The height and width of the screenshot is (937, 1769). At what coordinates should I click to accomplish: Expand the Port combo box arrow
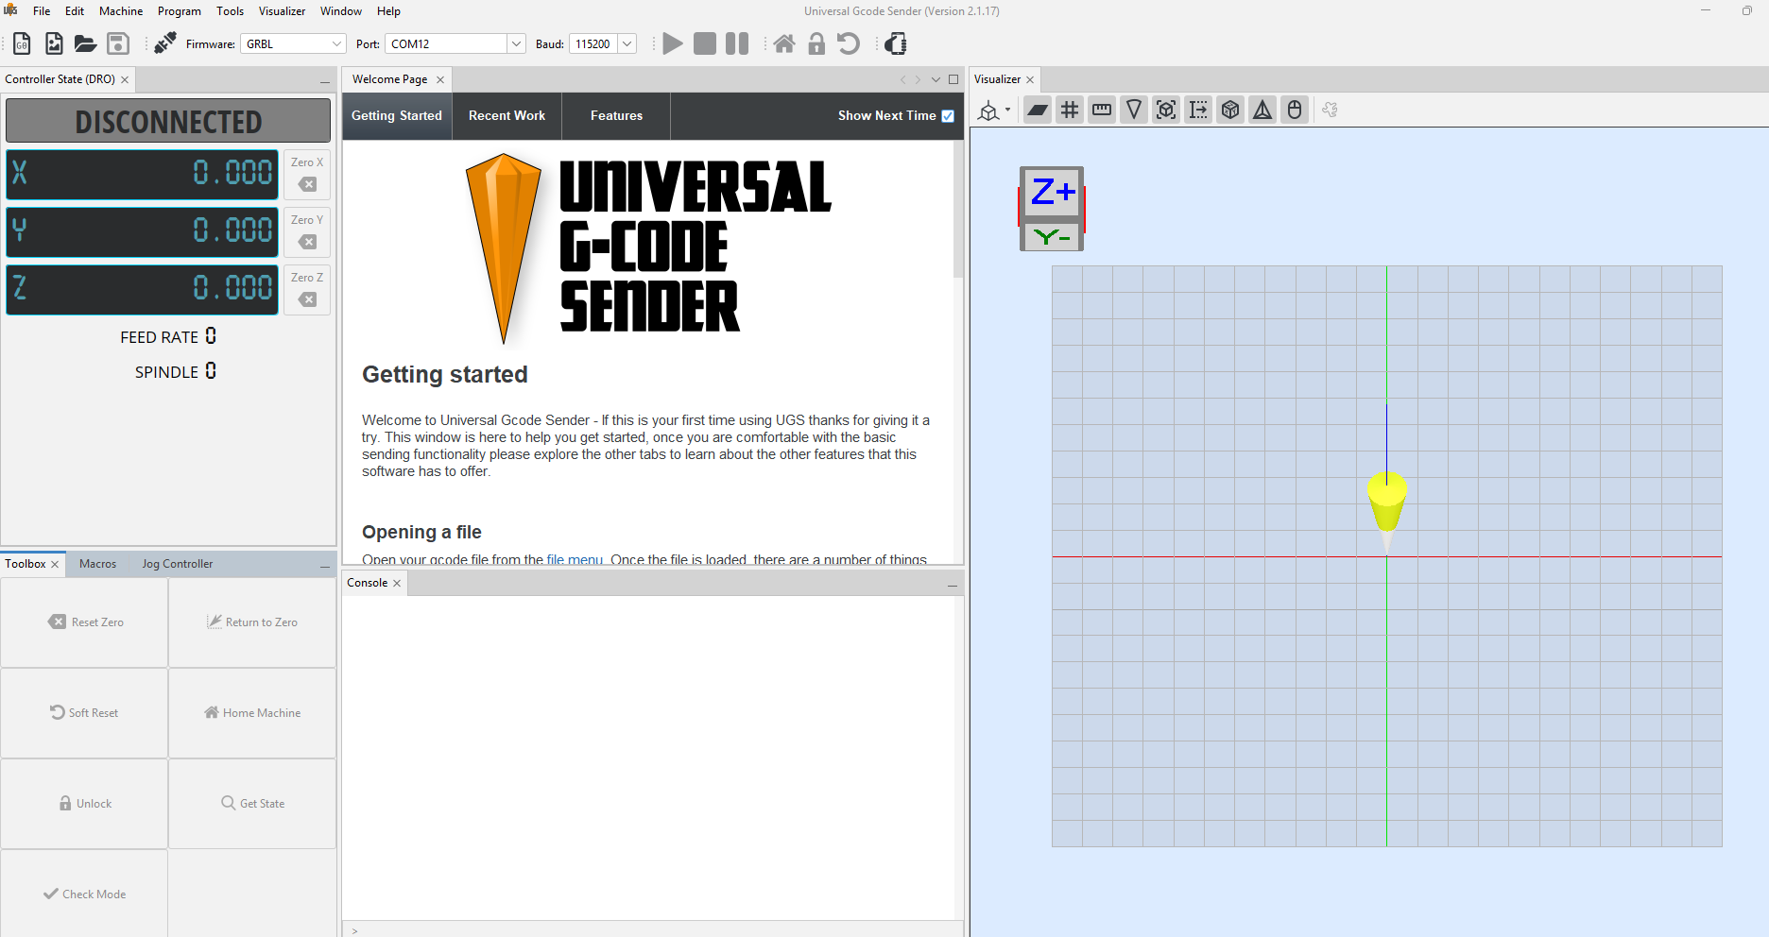[516, 44]
